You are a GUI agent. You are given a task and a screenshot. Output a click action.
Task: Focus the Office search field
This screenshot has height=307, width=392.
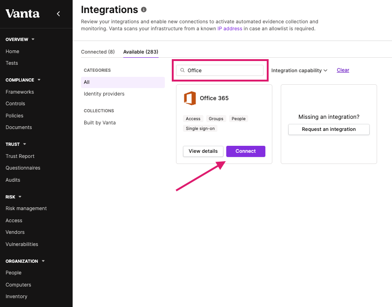(x=220, y=70)
